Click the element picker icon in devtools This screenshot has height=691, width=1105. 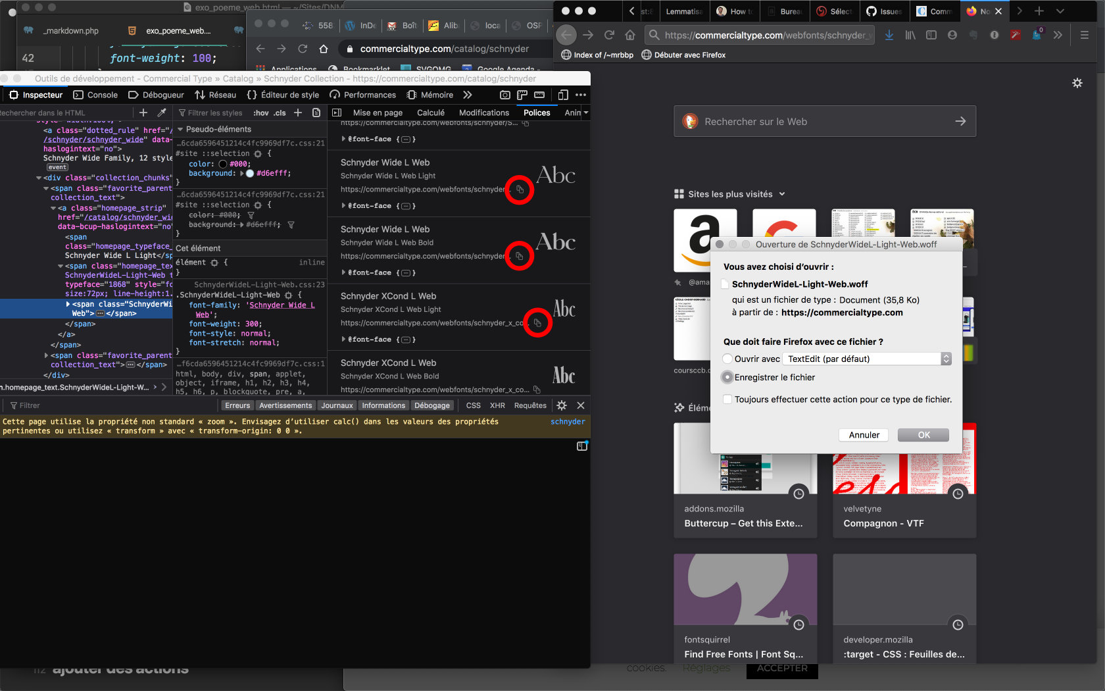pos(13,95)
